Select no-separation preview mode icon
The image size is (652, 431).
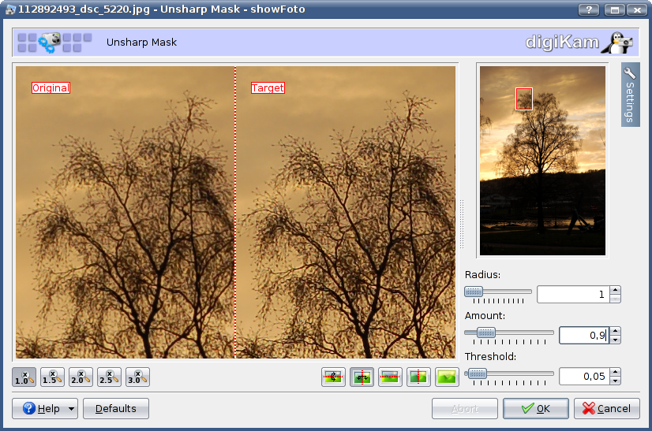(x=447, y=377)
